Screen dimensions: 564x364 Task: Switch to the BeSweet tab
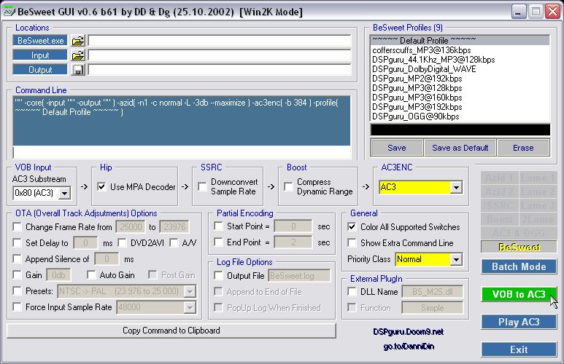(x=519, y=247)
